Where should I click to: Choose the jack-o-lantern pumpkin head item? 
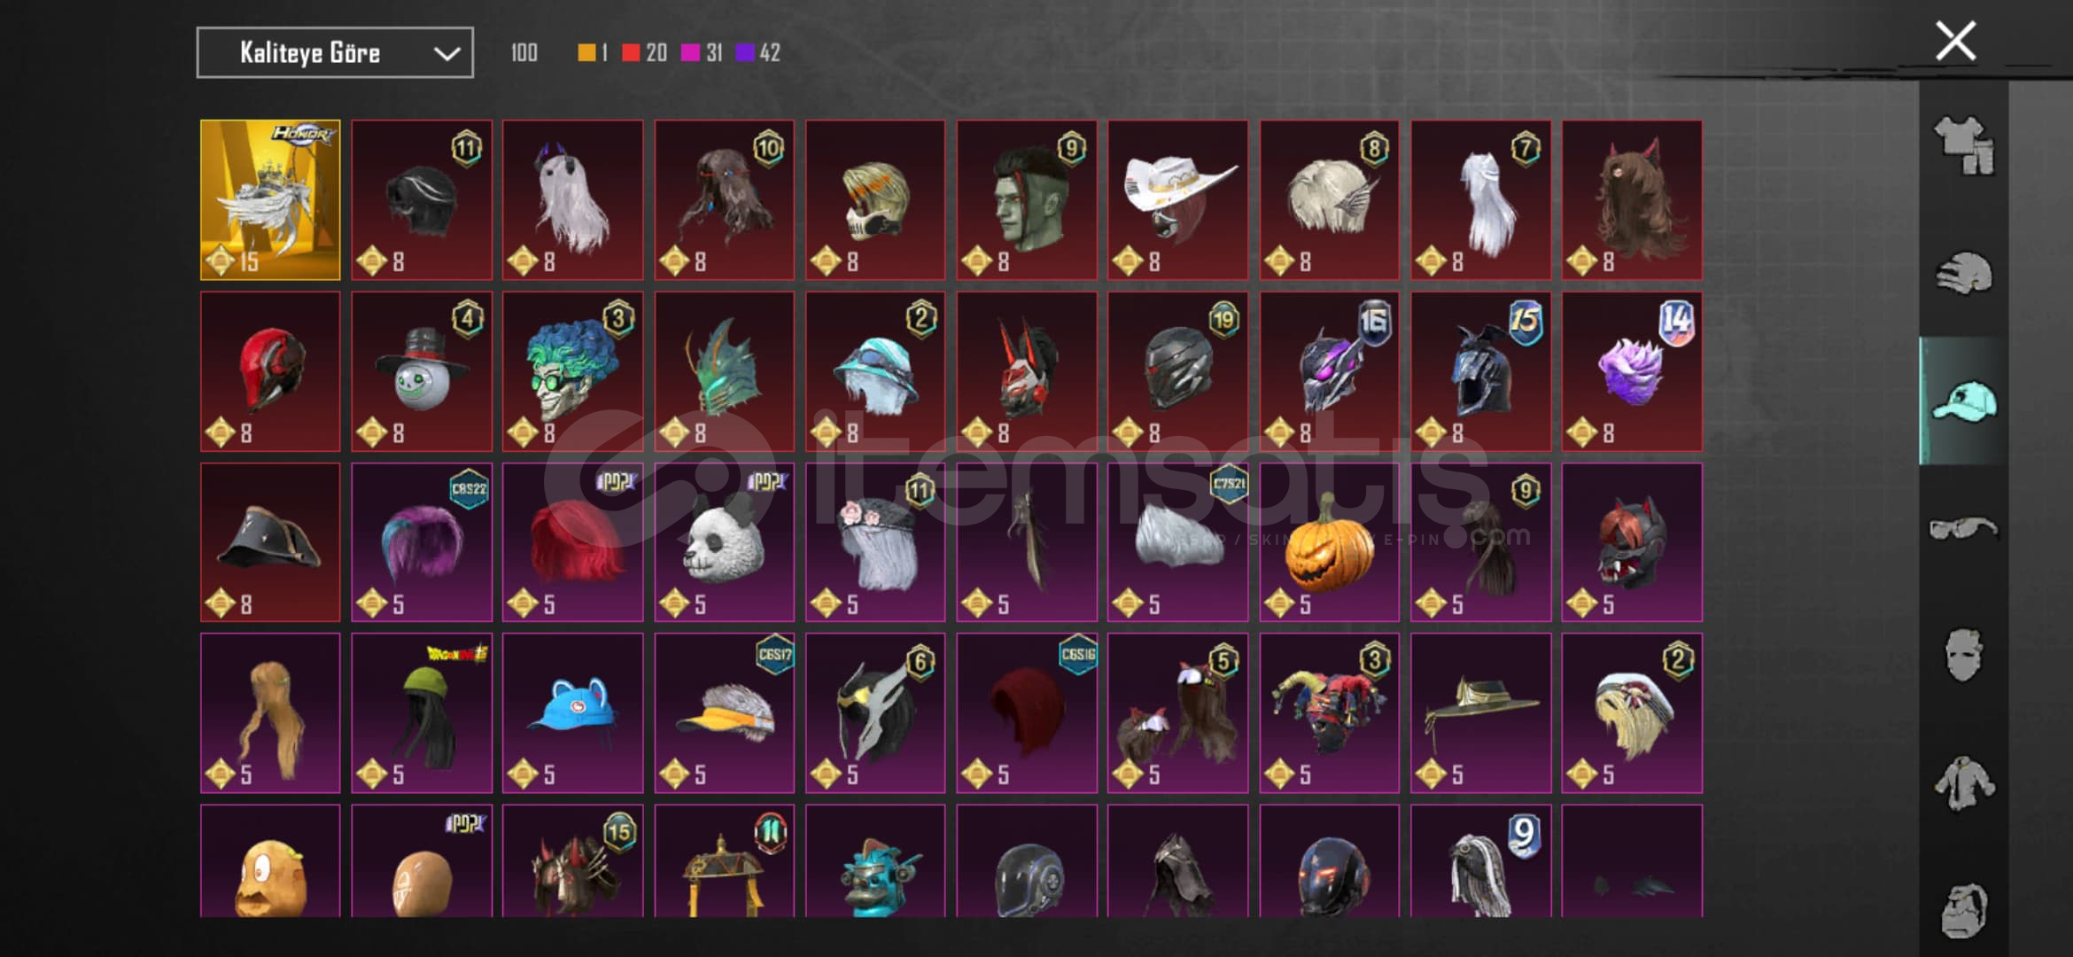click(x=1329, y=542)
